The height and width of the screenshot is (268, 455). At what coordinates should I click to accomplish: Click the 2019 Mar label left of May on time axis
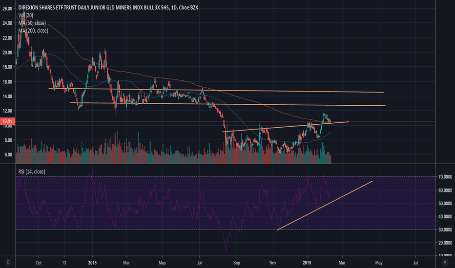click(x=342, y=263)
